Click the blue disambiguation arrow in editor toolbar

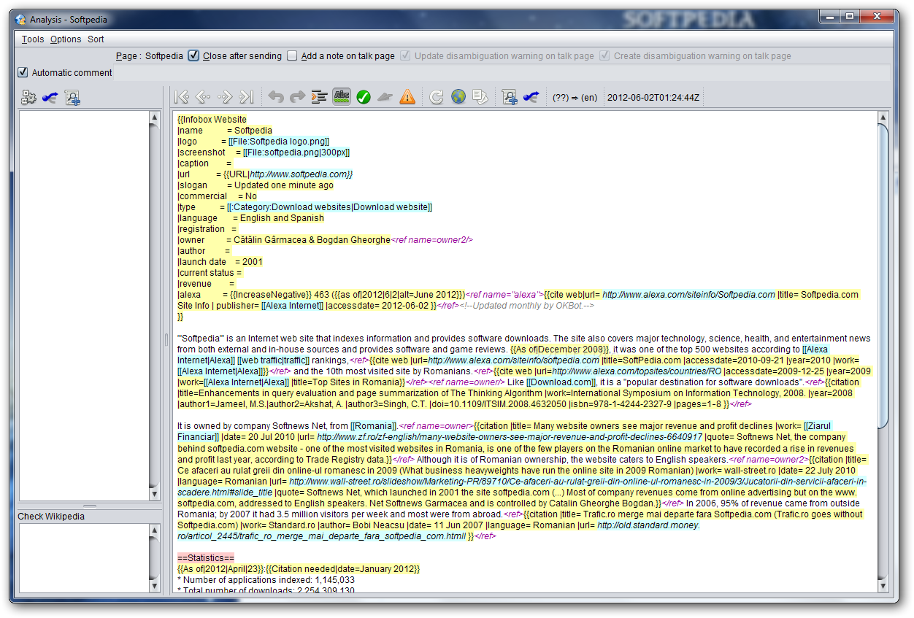[531, 97]
